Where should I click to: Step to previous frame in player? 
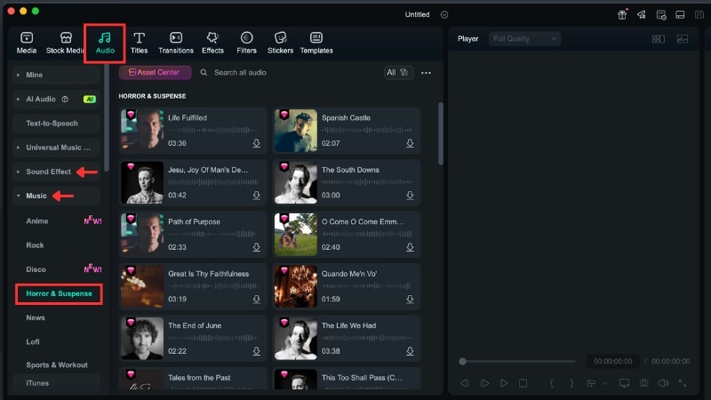pyautogui.click(x=465, y=383)
